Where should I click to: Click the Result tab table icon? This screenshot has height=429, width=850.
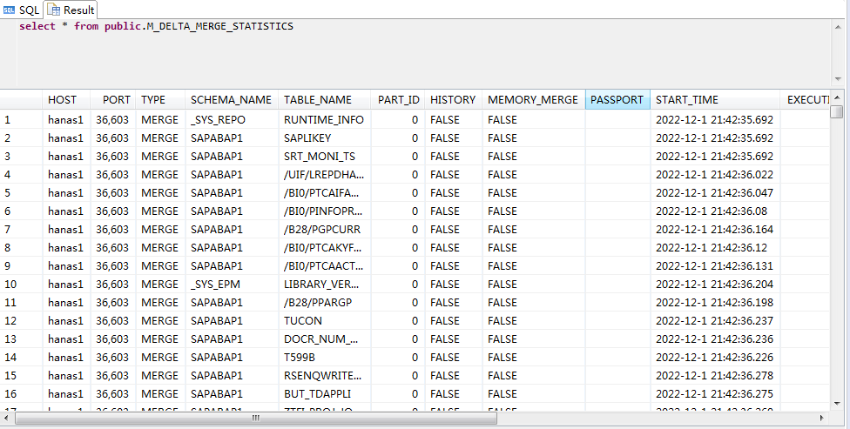pyautogui.click(x=54, y=10)
